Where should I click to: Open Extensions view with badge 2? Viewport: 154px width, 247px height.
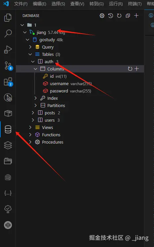coord(8,82)
